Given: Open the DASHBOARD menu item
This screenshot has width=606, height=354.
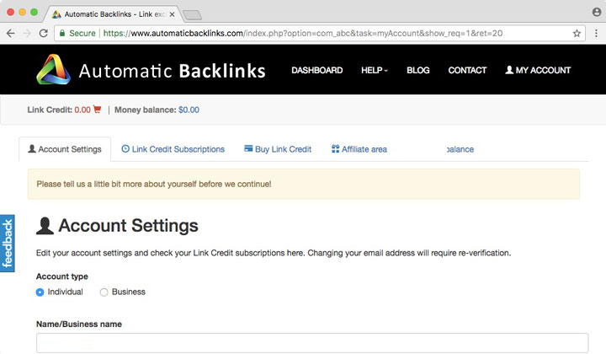Looking at the screenshot, I should click(317, 70).
